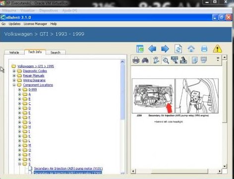Click the yellow warning triangle icon

point(217,49)
